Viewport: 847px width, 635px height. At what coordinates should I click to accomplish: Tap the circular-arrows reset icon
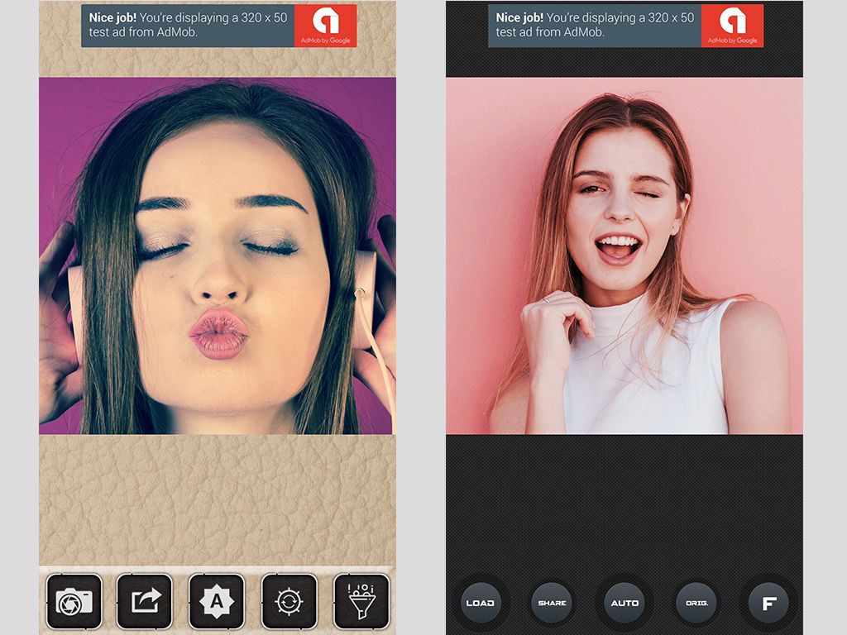289,602
